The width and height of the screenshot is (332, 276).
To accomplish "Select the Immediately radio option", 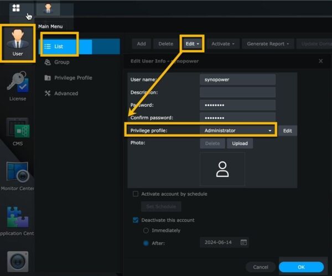I will tap(146, 230).
